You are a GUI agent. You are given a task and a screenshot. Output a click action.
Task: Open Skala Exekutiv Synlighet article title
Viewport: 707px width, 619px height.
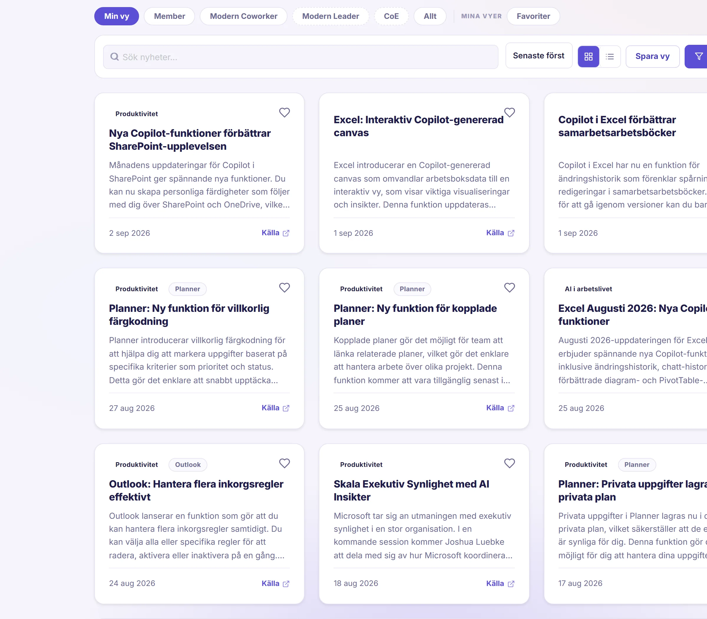(412, 490)
